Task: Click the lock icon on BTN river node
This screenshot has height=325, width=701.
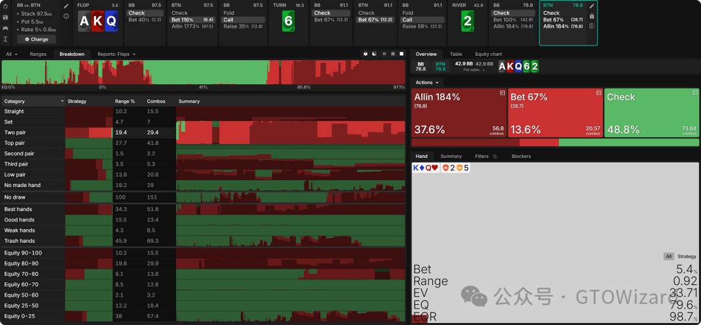Action: [x=591, y=16]
